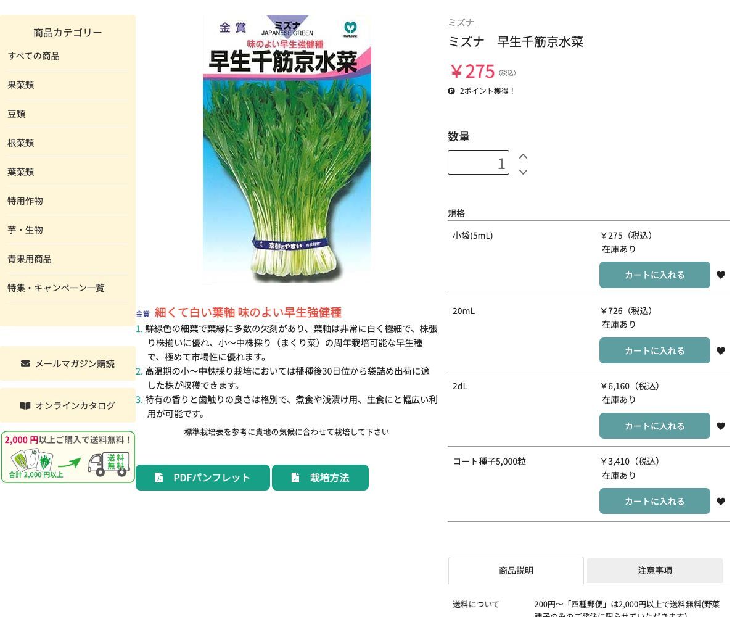
Task: Expand the 特集・キャンペーン一覧 category
Action: click(x=56, y=288)
